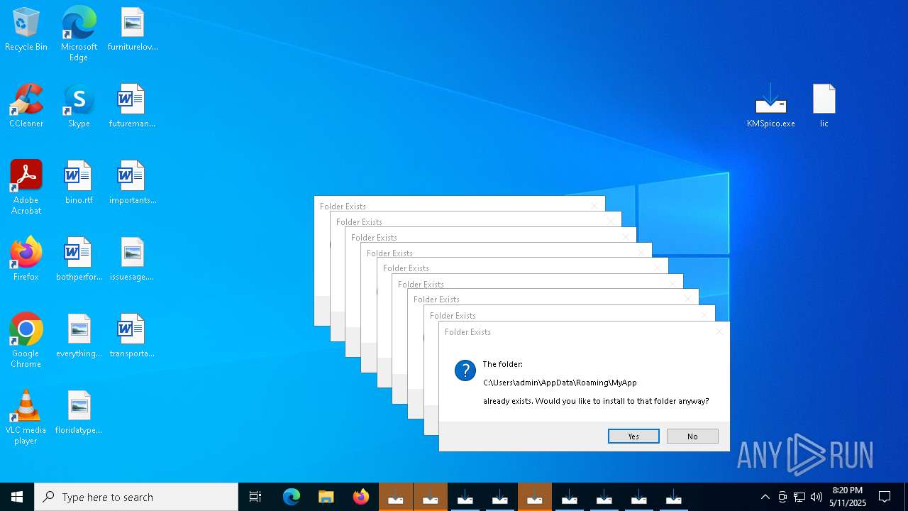Open Firefox desktop shortcut

point(26,260)
